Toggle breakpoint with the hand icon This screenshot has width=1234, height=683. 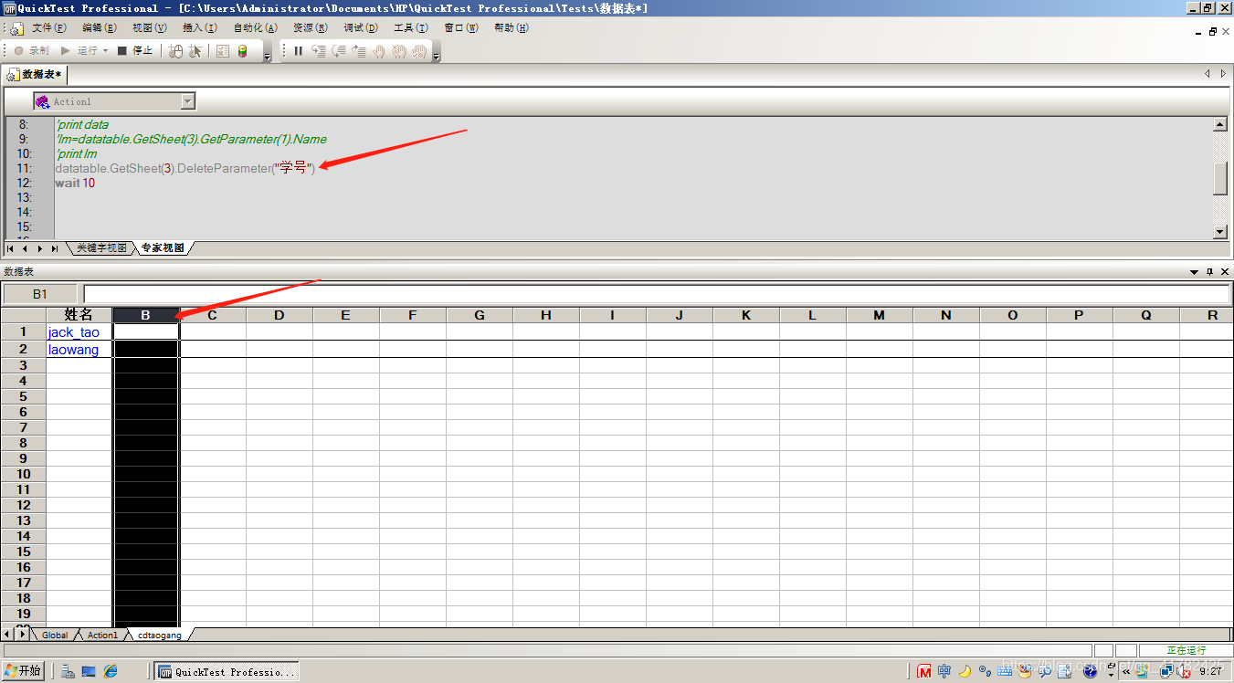click(x=379, y=51)
